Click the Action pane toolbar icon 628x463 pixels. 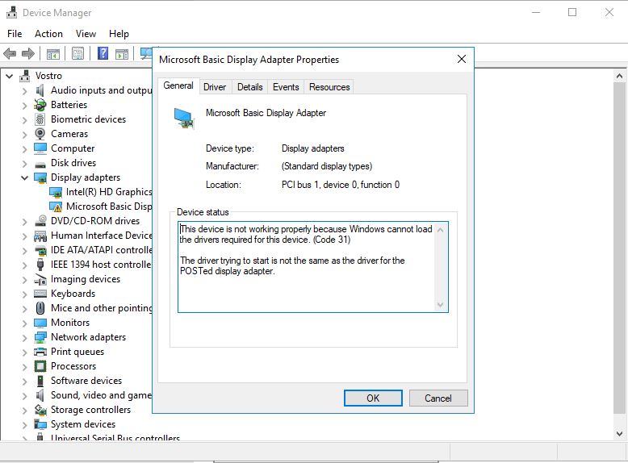[122, 53]
